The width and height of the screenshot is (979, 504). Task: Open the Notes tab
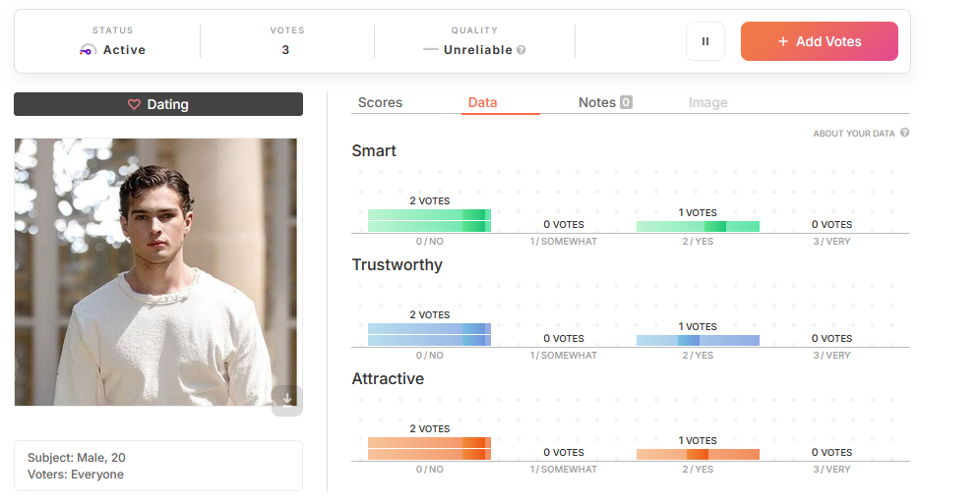(x=605, y=102)
